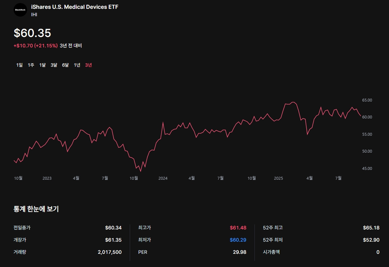Switch chart to 3달 range
The height and width of the screenshot is (267, 389).
click(x=54, y=65)
